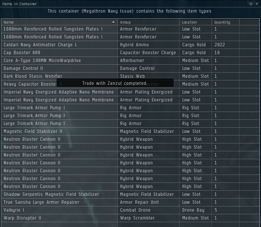Viewport: 261px width, 227px height.
Task: Click the Damage Control group cell
Action: tap(148, 68)
